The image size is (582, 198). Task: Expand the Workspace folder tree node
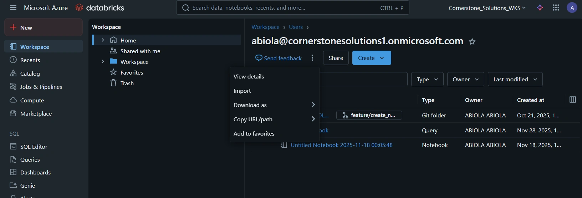(x=103, y=61)
